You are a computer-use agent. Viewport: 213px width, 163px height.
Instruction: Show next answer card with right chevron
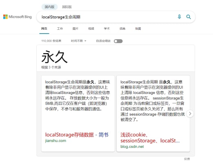click(x=190, y=114)
